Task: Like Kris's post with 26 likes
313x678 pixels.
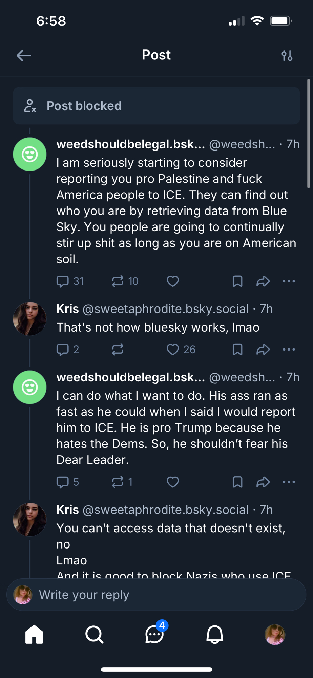Action: [173, 349]
